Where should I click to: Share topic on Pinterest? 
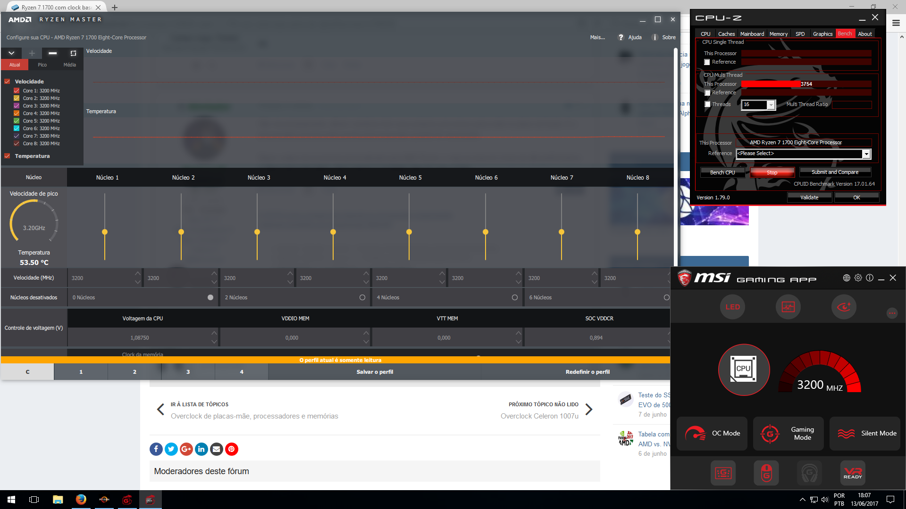point(232,449)
